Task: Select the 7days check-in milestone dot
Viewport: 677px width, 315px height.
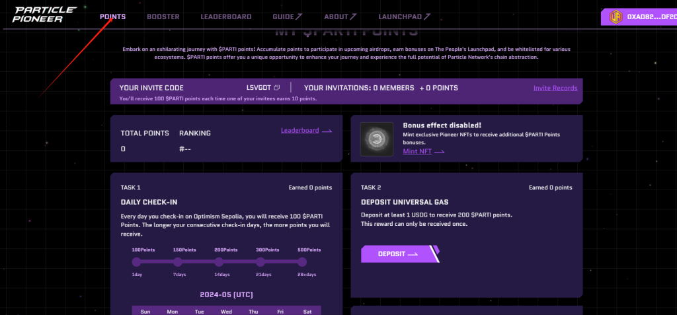Action: tap(178, 262)
